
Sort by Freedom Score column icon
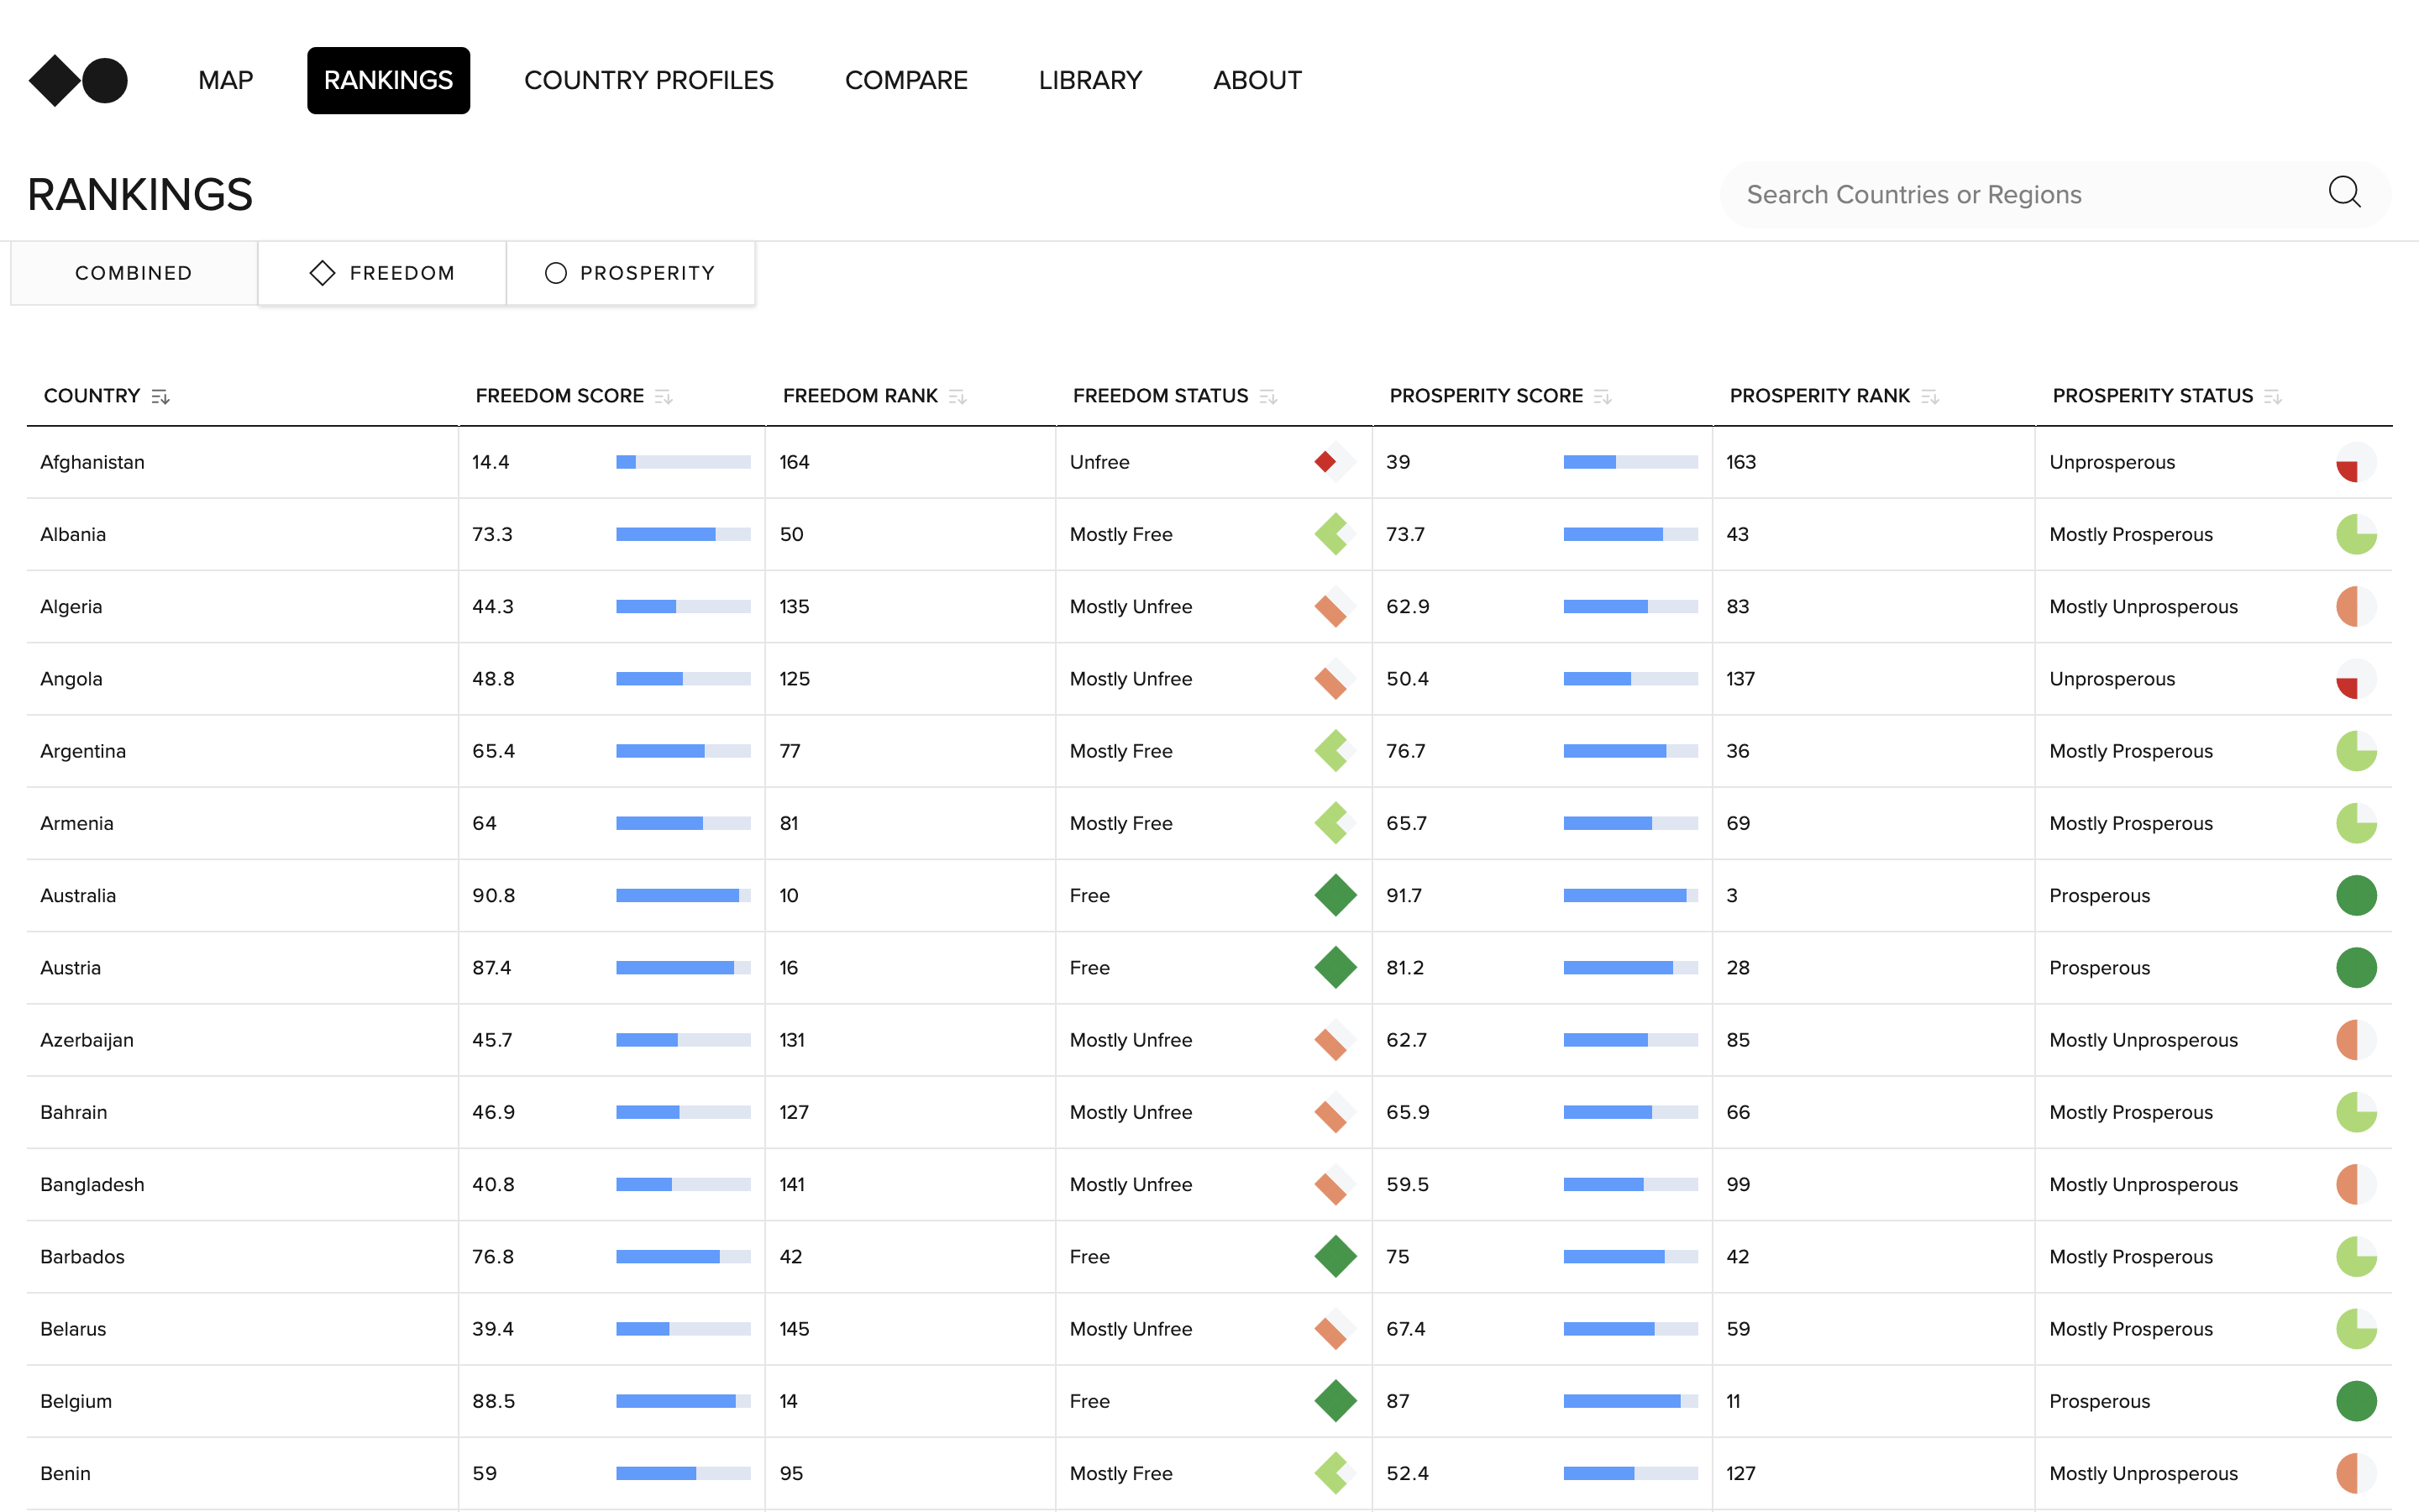coord(664,397)
